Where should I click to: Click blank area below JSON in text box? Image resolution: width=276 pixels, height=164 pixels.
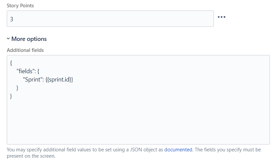138,122
